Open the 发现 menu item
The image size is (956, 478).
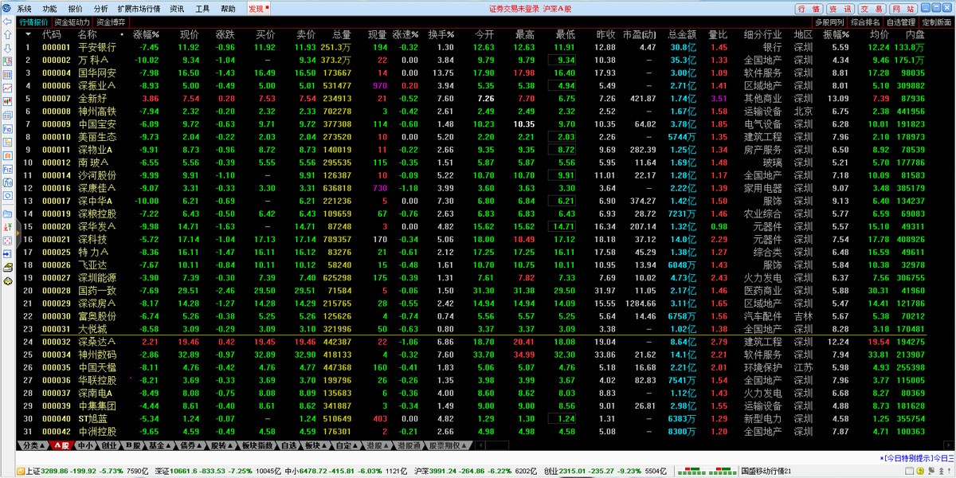pos(258,9)
